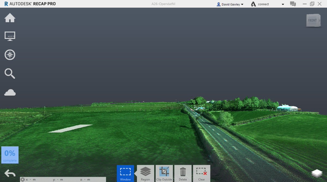Click the FRONT face of ViewCube

[x=312, y=20]
